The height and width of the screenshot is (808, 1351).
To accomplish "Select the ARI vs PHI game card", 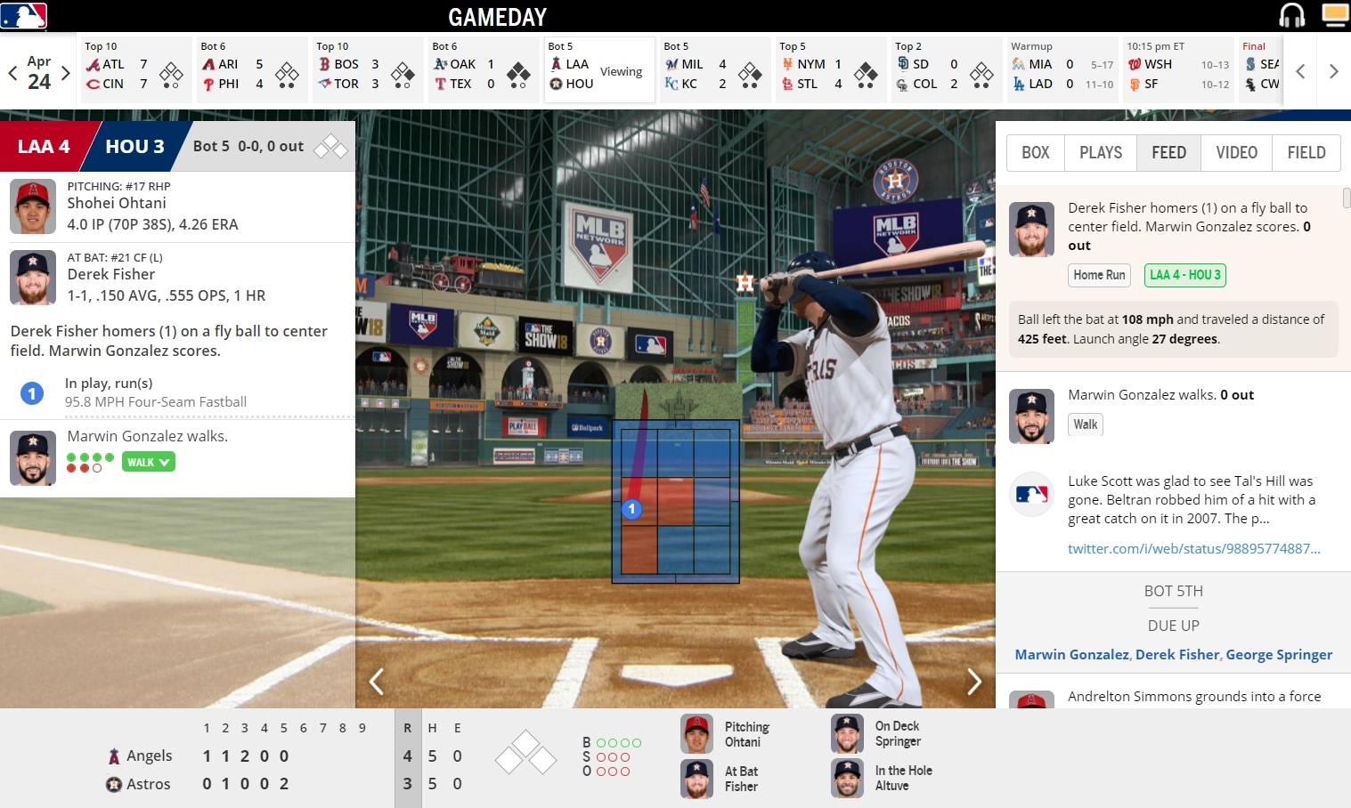I will 250,69.
